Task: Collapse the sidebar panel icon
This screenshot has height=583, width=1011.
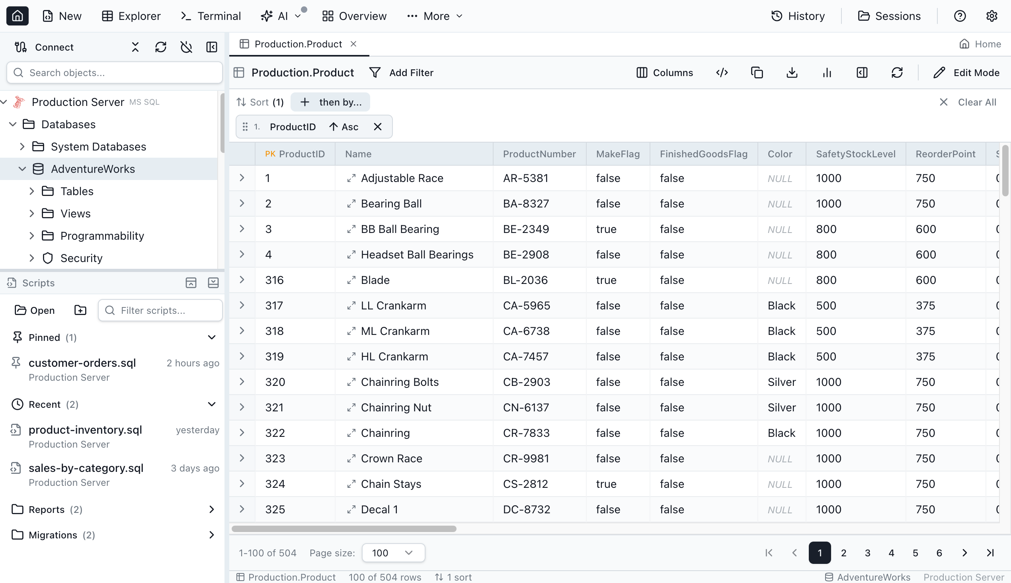Action: point(212,47)
